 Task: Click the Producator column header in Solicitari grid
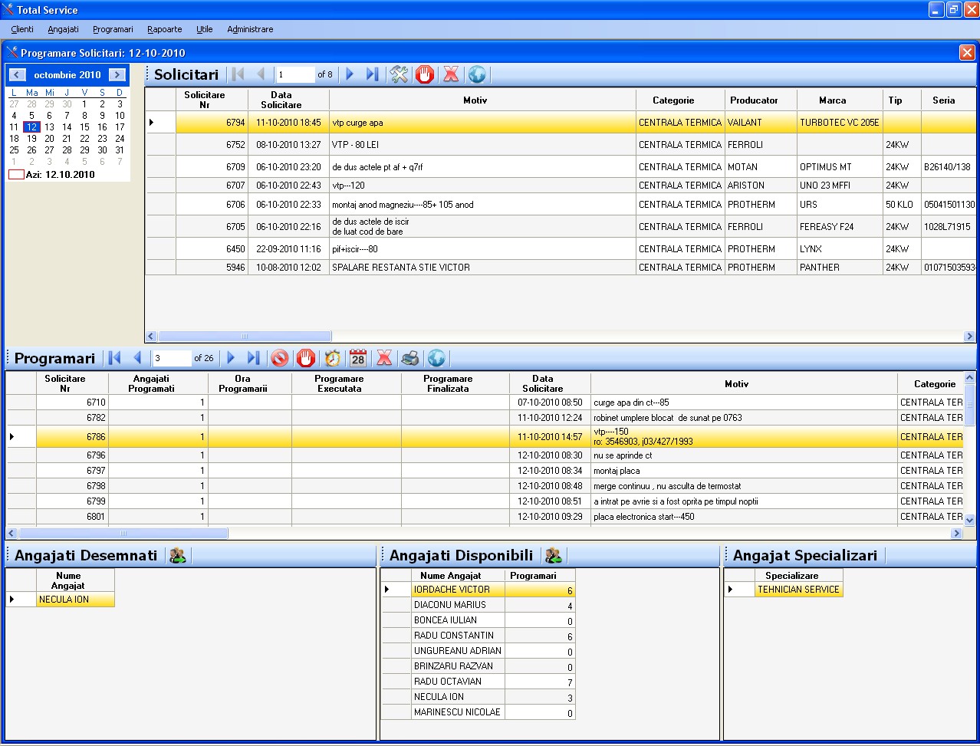click(761, 100)
